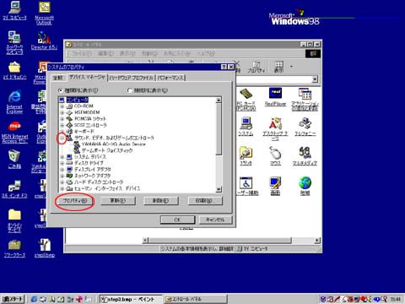Click the device list scroll-up arrow
Viewport: 405px width, 304px height.
pos(219,100)
